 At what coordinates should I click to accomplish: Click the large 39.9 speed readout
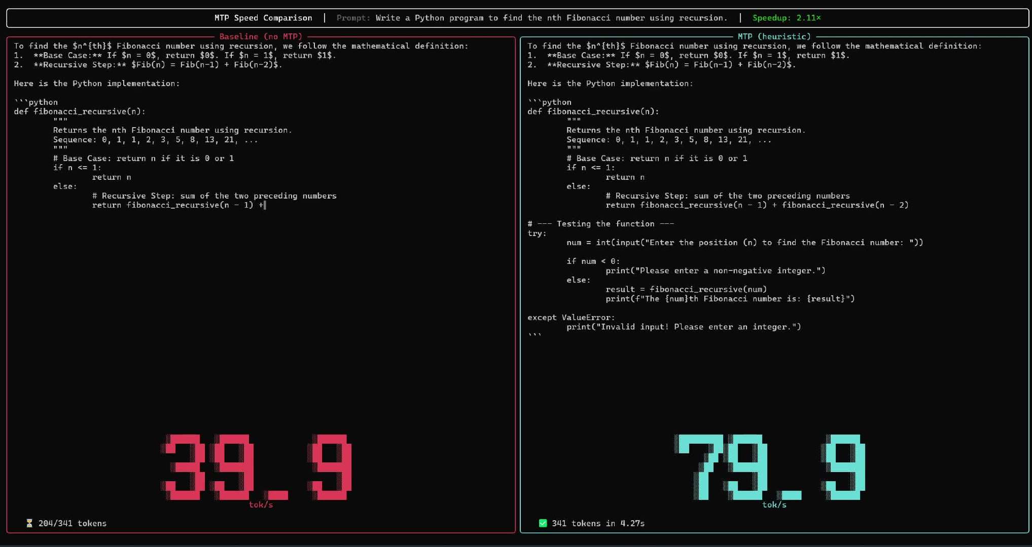256,467
